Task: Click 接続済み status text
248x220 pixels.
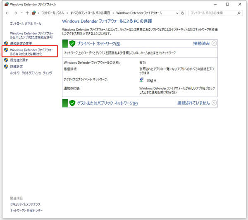Action: click(x=201, y=43)
